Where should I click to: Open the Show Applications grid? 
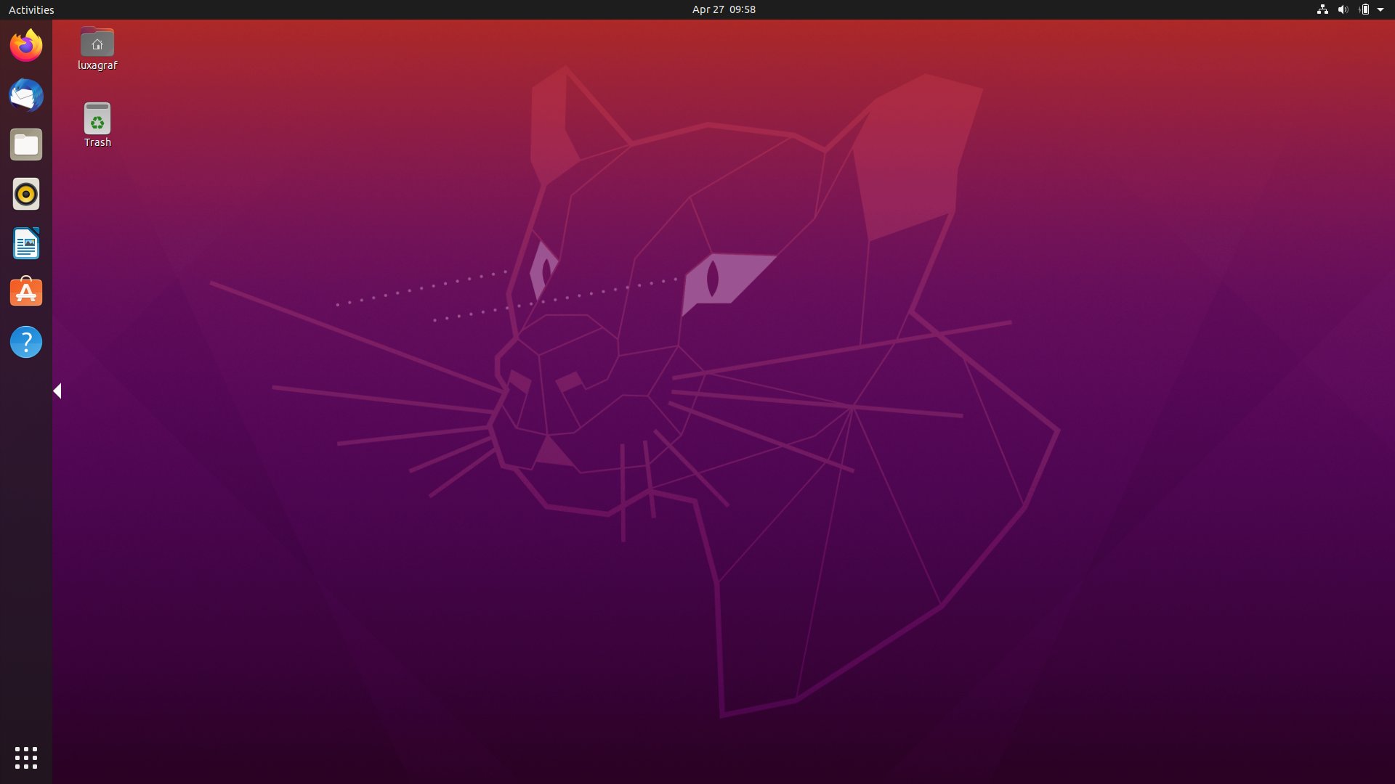click(25, 757)
